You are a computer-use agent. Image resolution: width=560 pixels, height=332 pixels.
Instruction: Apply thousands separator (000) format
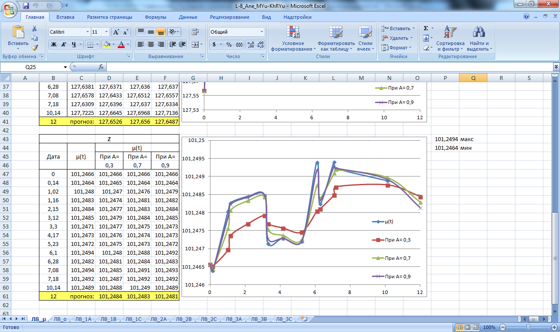coord(239,44)
